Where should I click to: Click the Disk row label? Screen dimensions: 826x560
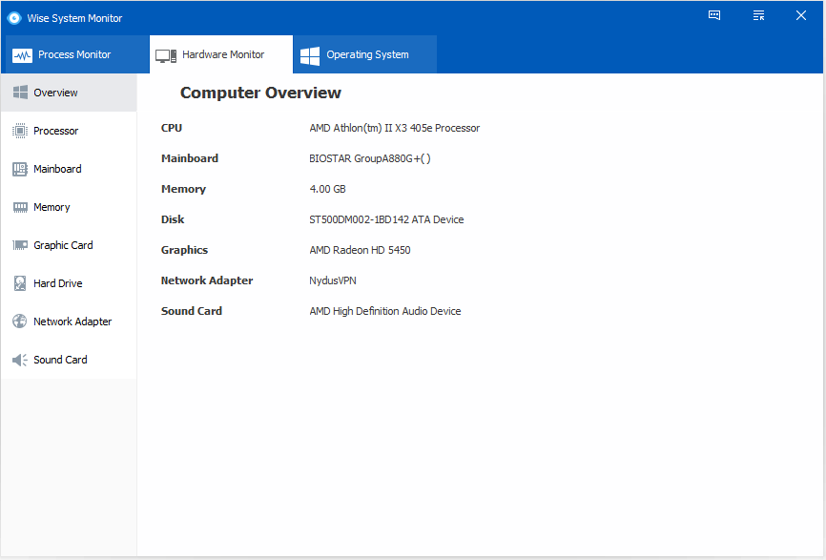pyautogui.click(x=173, y=219)
